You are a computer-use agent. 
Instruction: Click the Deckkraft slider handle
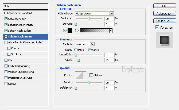[x=89, y=19]
